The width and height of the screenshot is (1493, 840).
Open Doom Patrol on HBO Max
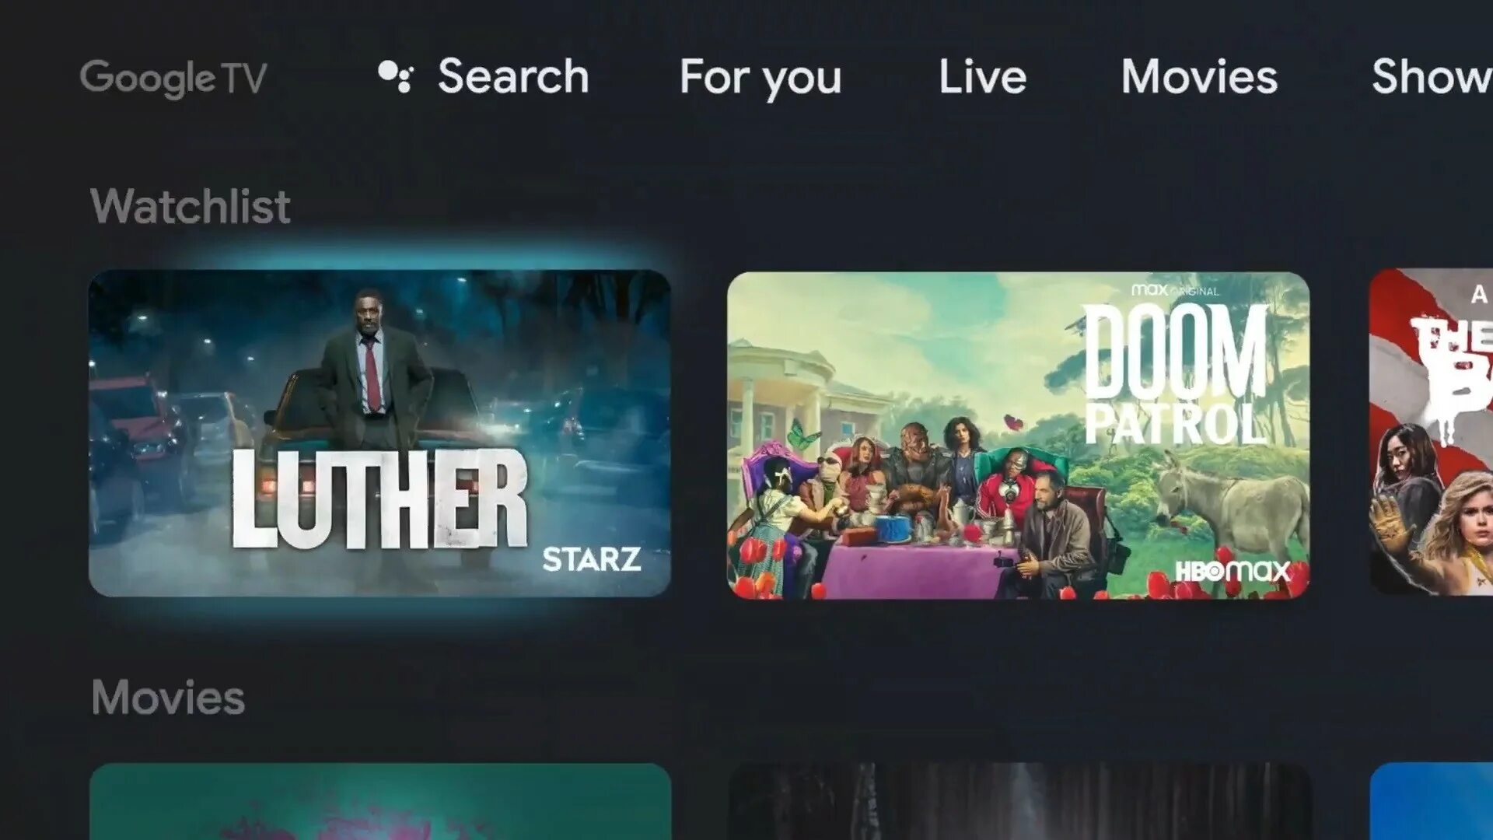click(1019, 434)
